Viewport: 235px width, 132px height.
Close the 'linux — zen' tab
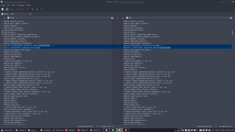30,14
